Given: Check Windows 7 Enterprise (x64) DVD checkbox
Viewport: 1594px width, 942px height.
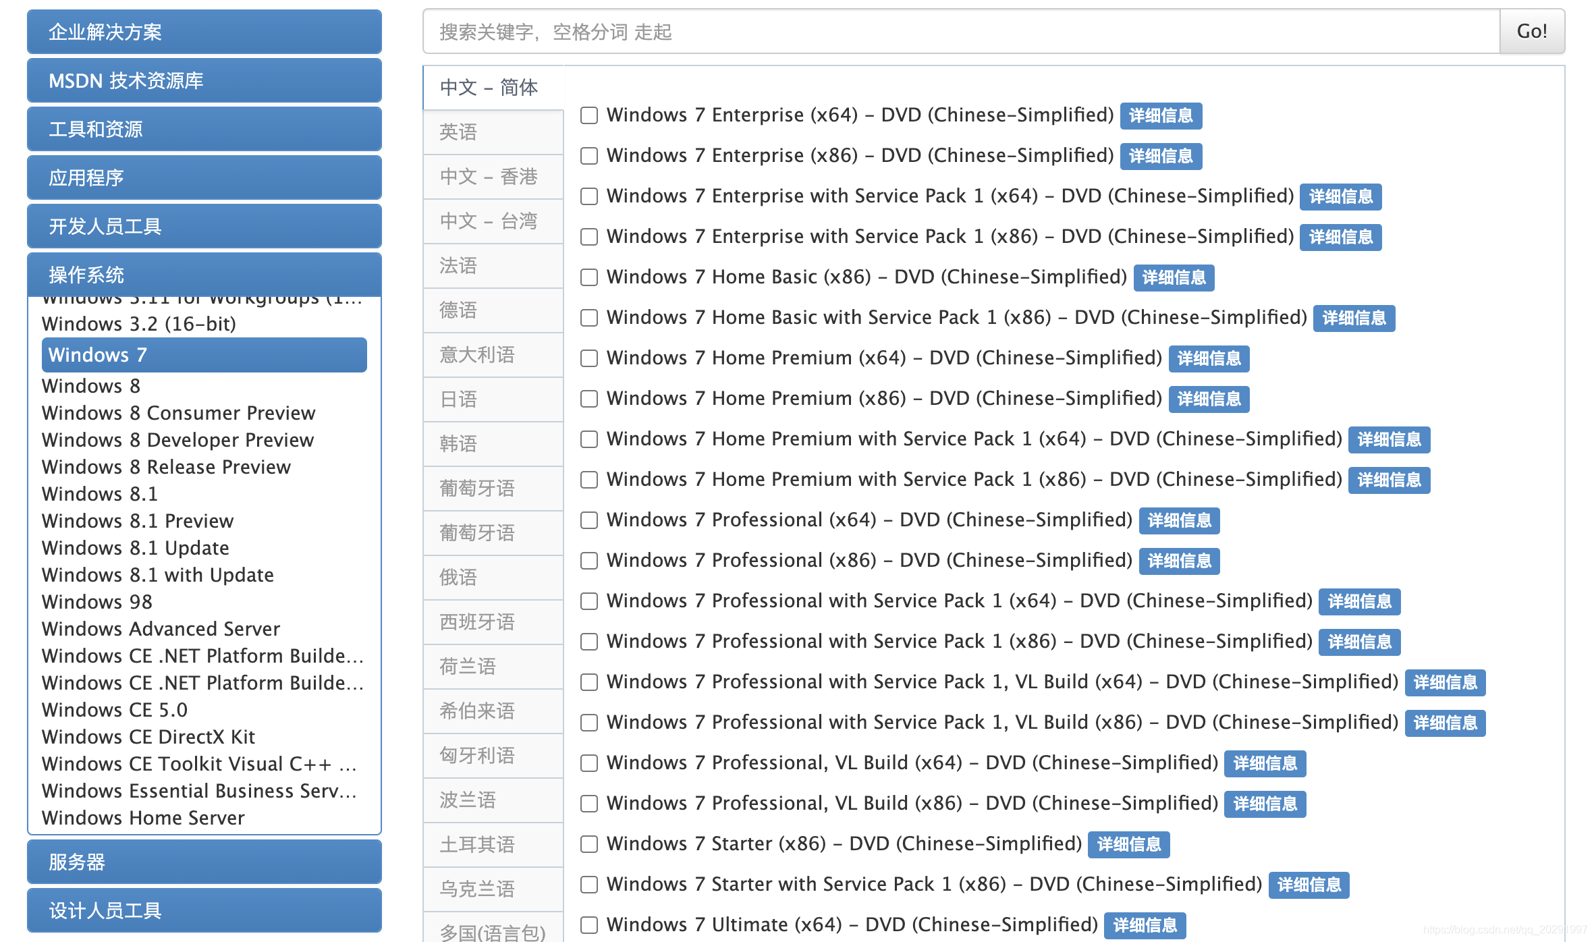Looking at the screenshot, I should (x=589, y=115).
